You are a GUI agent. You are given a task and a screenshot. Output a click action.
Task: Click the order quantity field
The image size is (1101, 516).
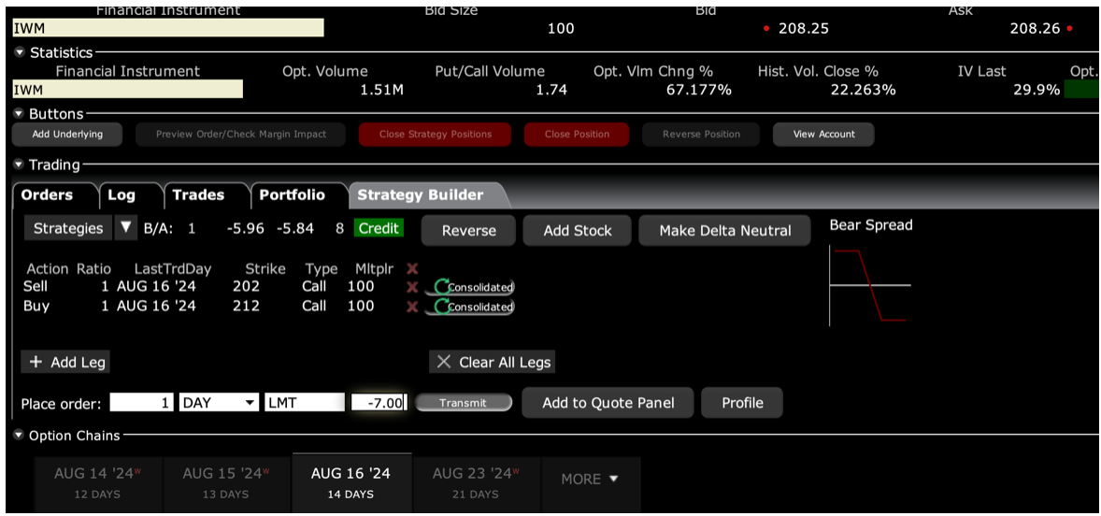(142, 403)
